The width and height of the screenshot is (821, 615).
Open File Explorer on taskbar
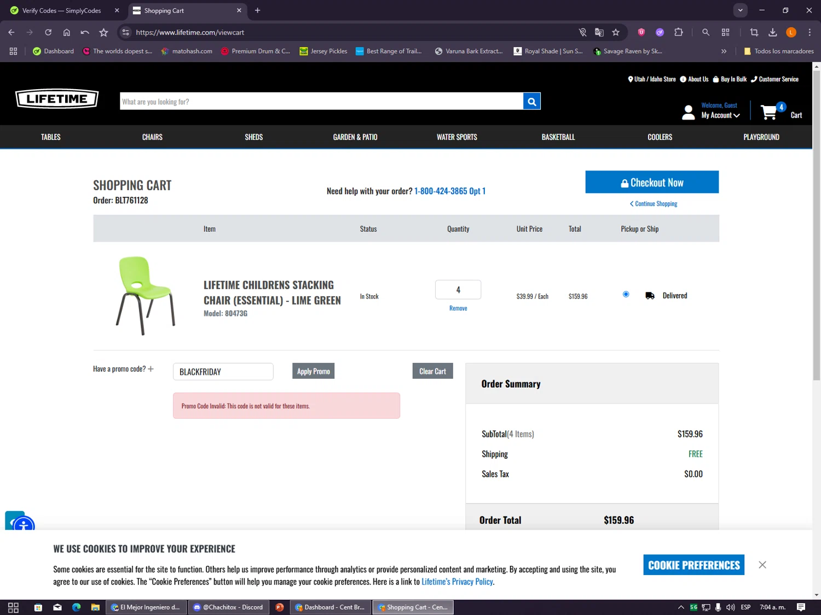click(x=95, y=607)
